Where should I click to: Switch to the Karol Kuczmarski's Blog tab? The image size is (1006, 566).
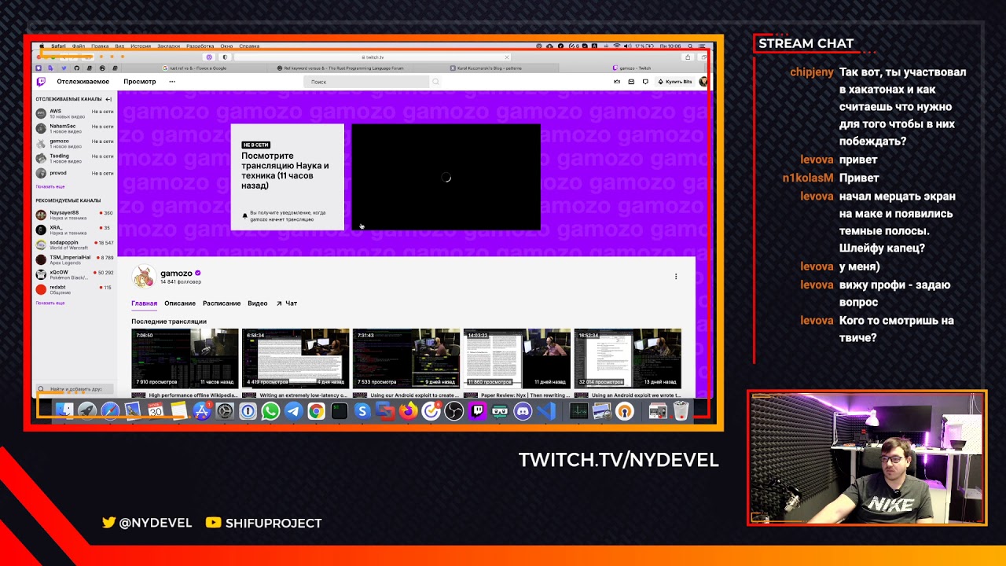click(x=487, y=68)
